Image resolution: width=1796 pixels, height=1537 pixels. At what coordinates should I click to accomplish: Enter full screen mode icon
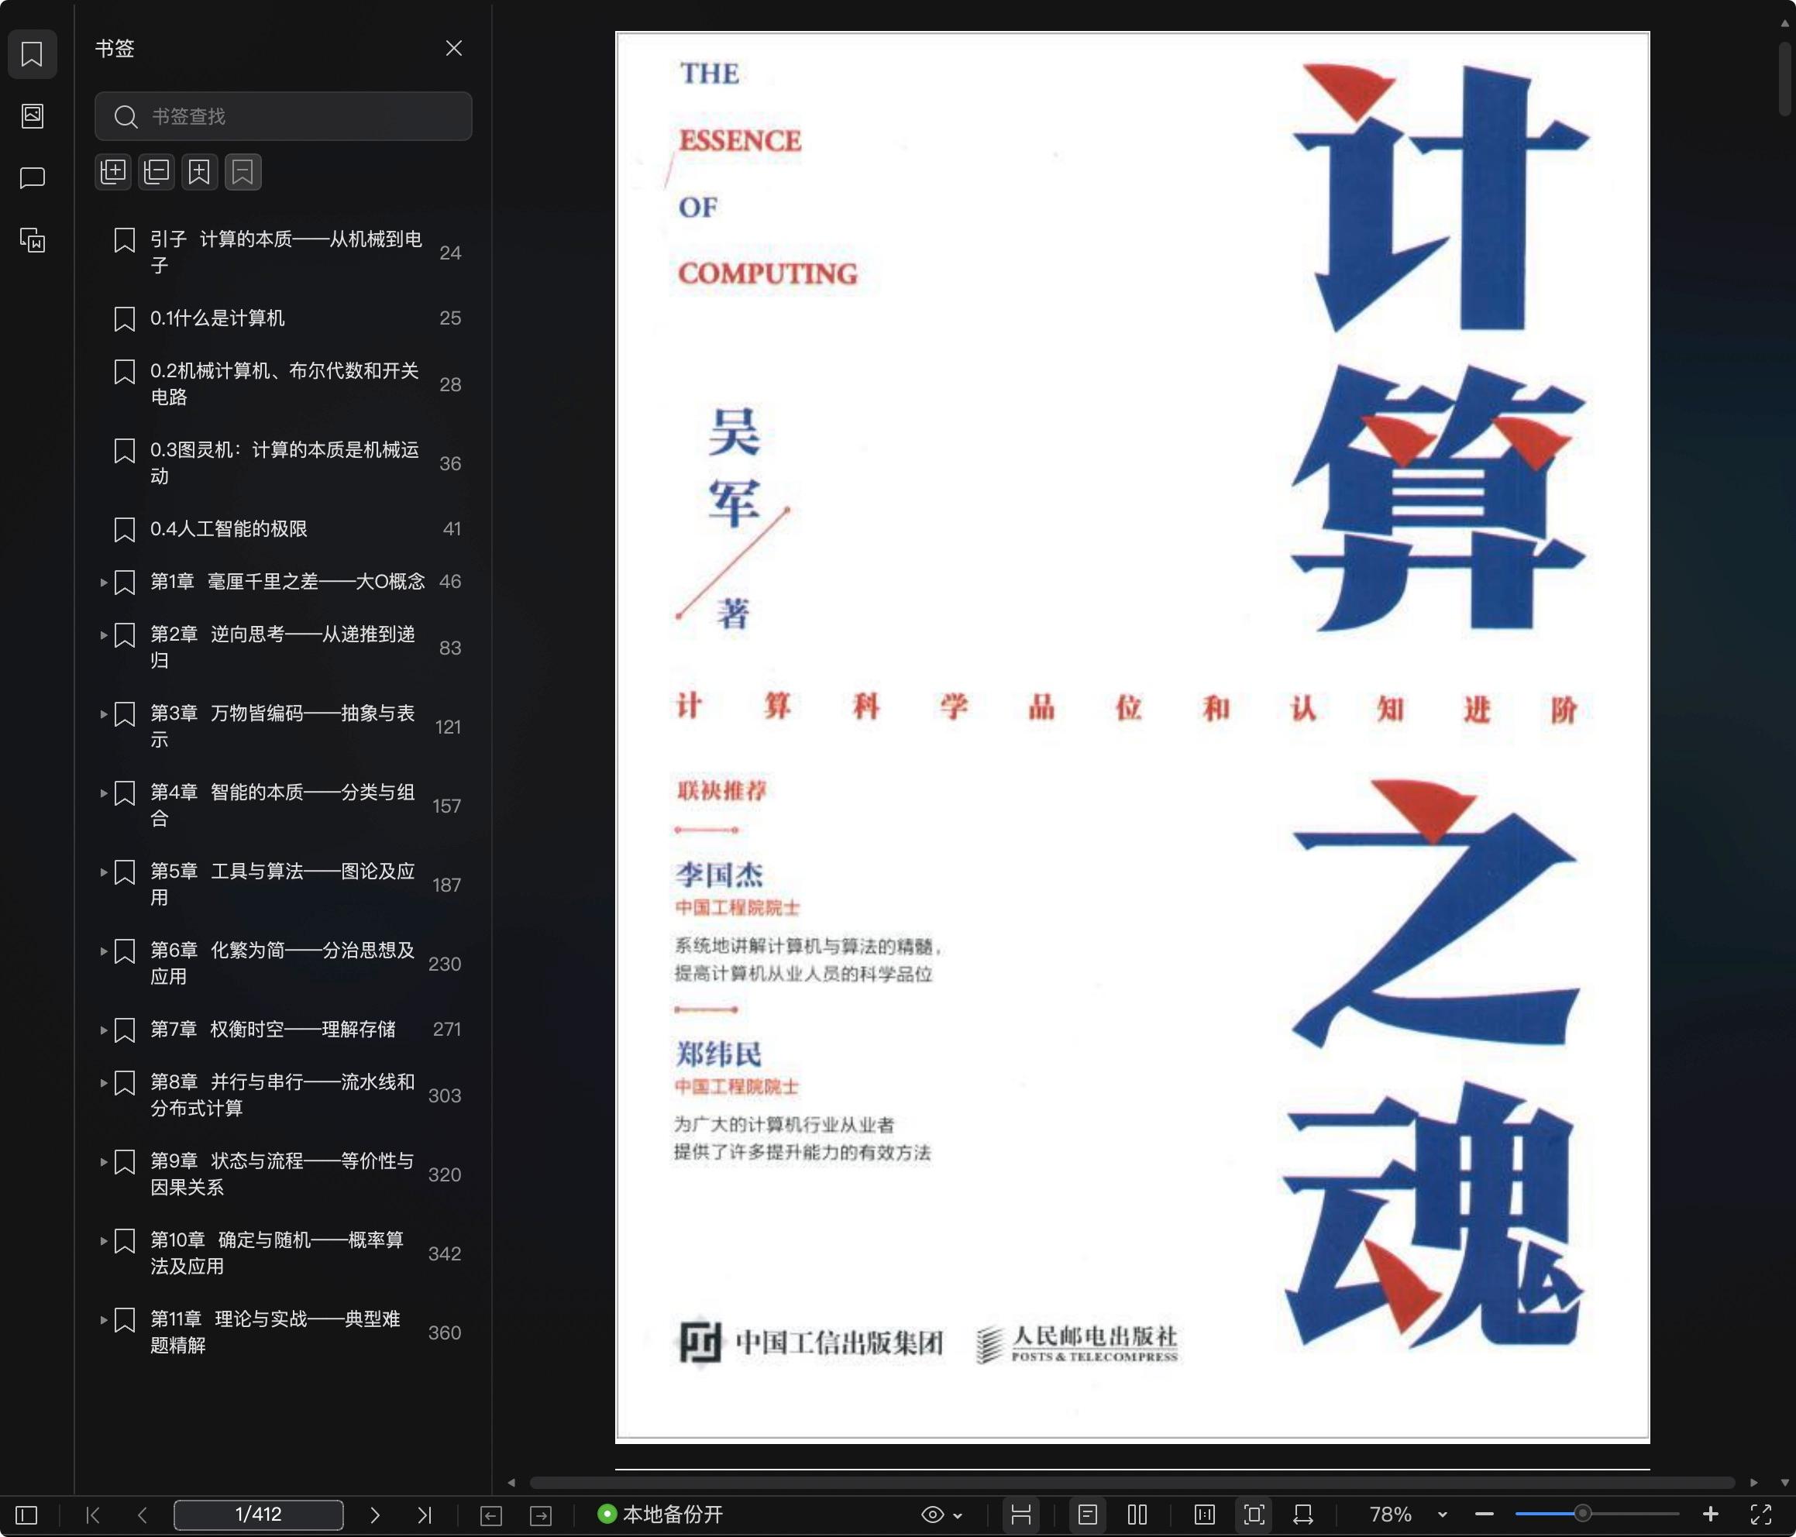coord(1760,1515)
